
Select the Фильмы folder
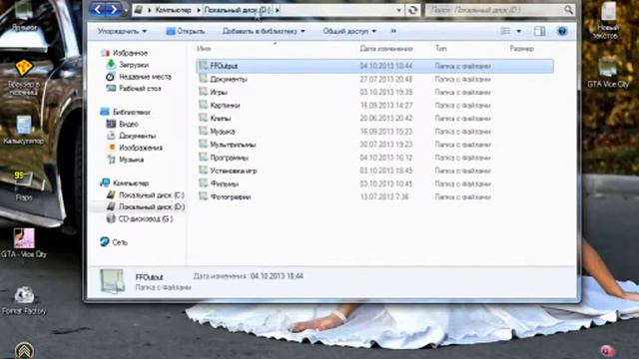click(x=374, y=183)
